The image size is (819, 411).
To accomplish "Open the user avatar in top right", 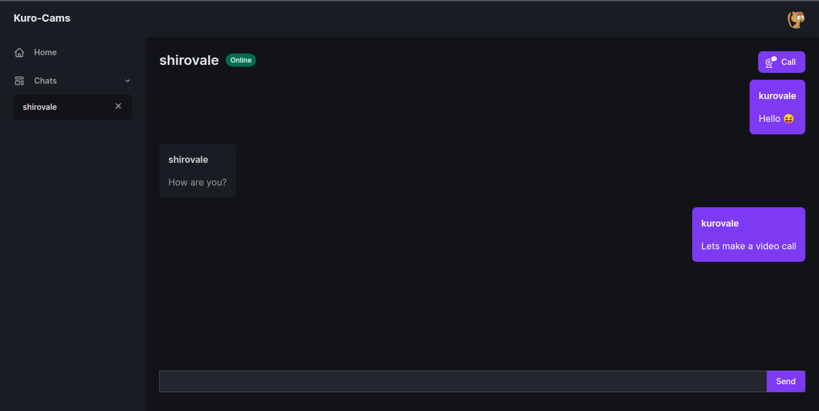I will click(796, 19).
